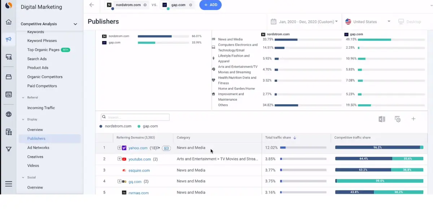This screenshot has width=433, height=216.
Task: Click the yahoo.com 96.2% competitive share bar
Action: [379, 147]
